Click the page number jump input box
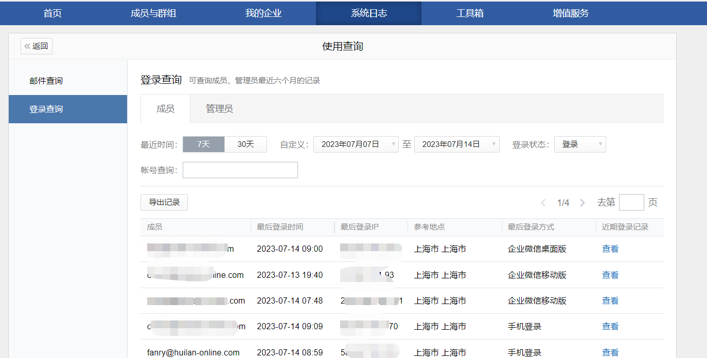Viewport: 707px width, 358px height. [631, 202]
